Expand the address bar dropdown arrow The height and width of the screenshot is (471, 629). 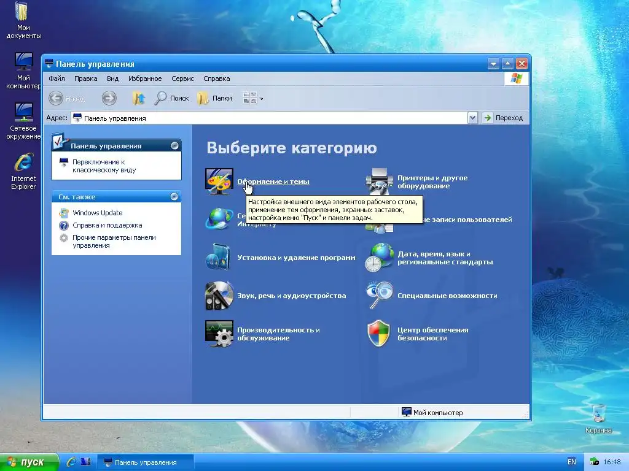[x=472, y=118]
